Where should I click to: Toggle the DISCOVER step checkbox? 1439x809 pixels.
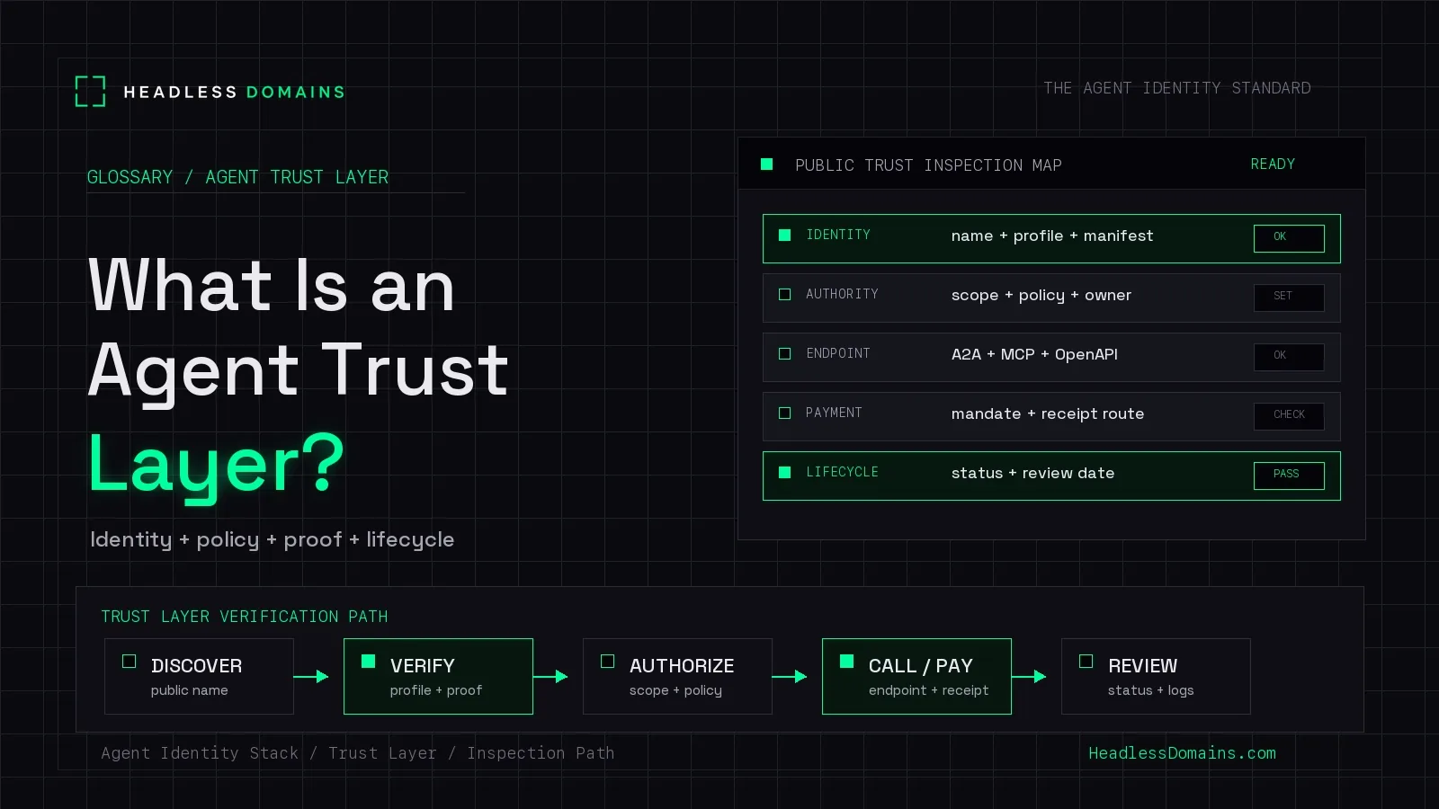[x=130, y=662]
